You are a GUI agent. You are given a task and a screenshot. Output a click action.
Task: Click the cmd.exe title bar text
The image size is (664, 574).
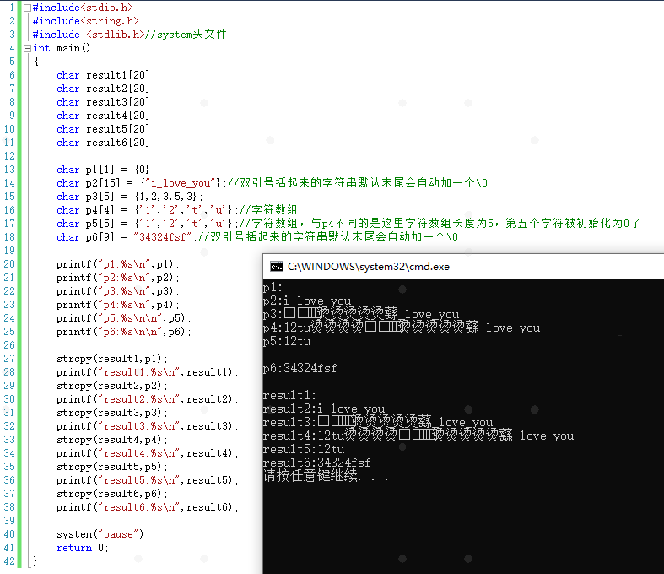tap(369, 267)
